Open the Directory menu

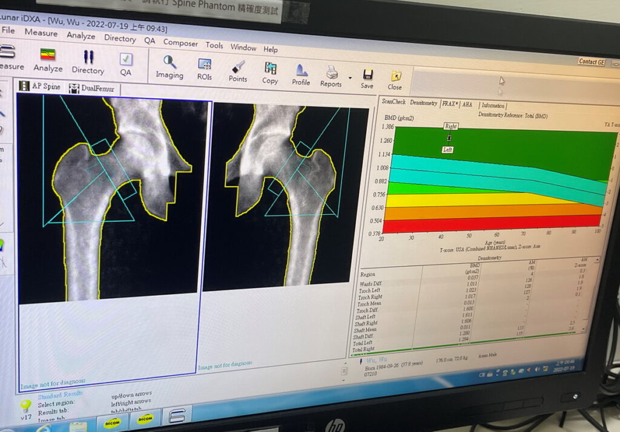[120, 38]
